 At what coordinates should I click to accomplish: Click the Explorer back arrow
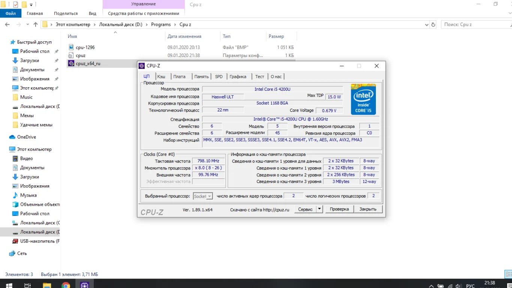pyautogui.click(x=7, y=24)
